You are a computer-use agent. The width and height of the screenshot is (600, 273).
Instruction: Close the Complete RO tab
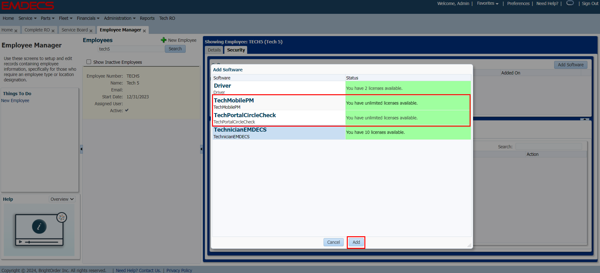coord(53,31)
